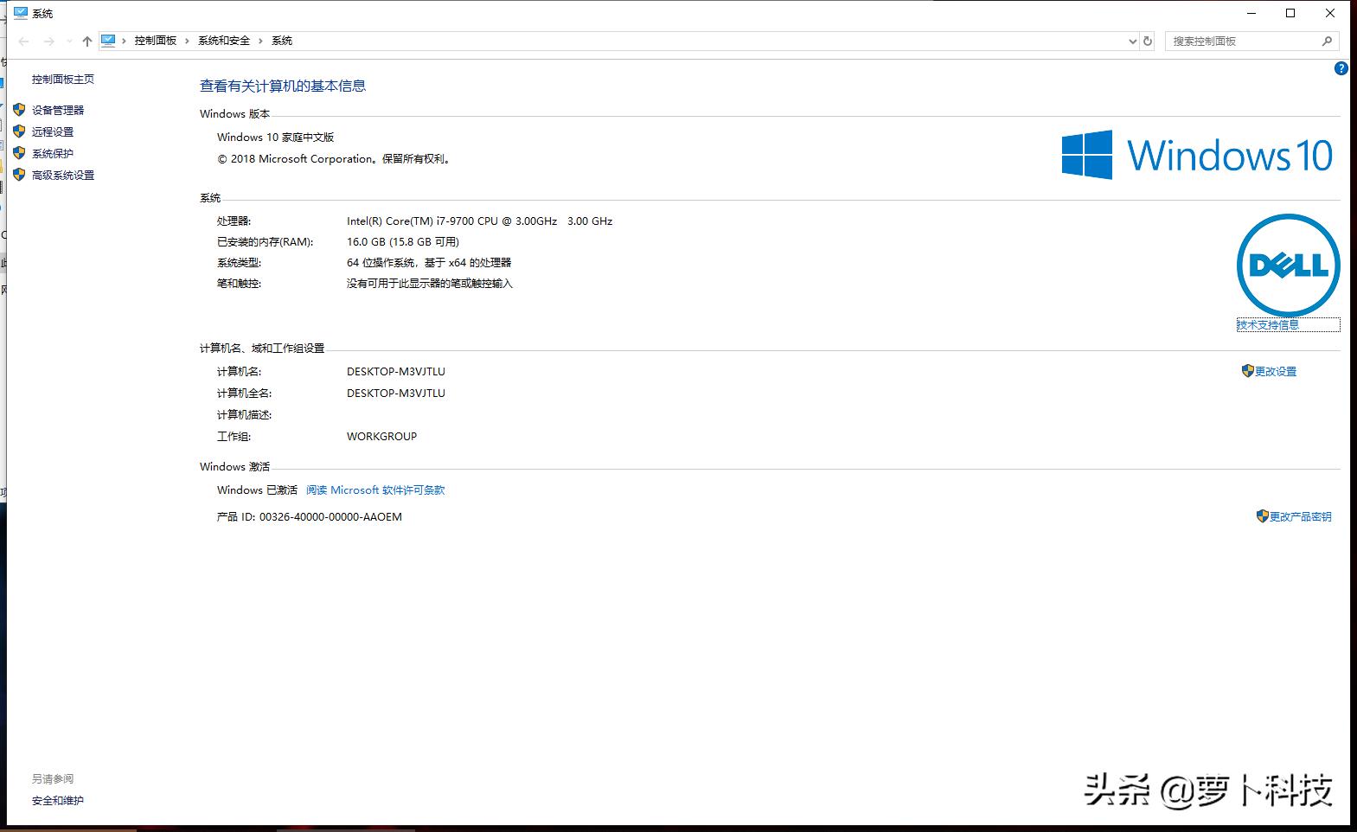Click the Windows 10 logo

pos(1197,155)
